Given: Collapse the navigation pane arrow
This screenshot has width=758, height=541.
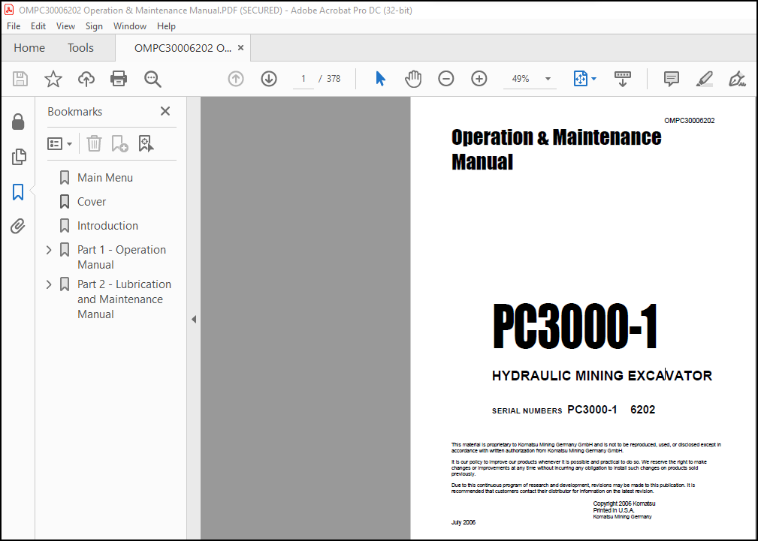Looking at the screenshot, I should 194,320.
